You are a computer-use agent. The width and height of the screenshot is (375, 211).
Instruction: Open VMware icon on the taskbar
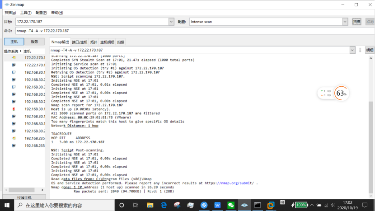click(x=271, y=205)
